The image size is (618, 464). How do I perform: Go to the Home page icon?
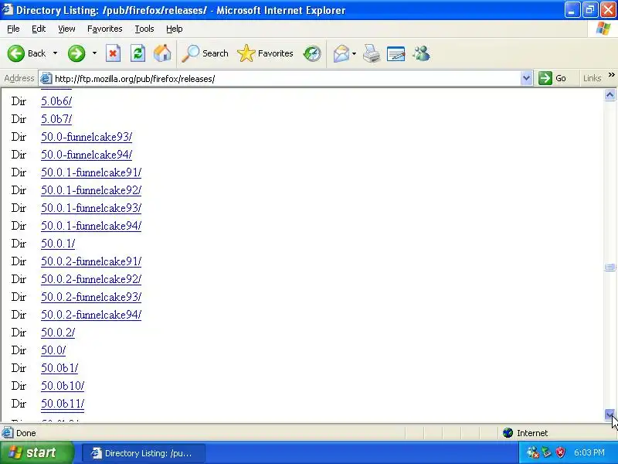click(x=162, y=53)
